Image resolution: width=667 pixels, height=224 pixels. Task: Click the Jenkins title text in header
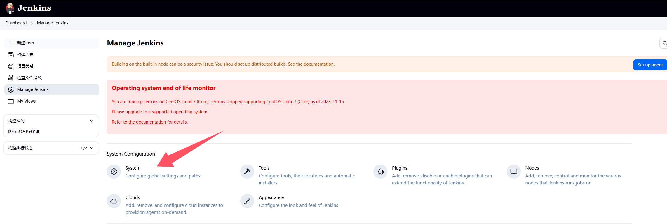pos(34,8)
